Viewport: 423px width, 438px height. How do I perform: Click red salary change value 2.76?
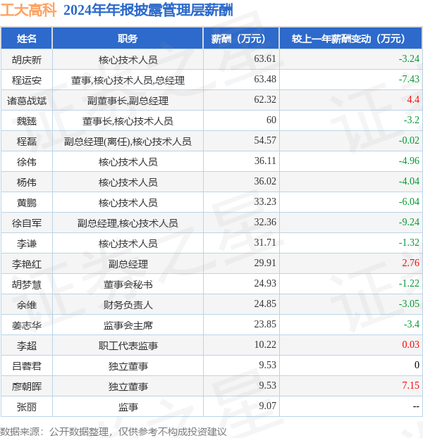click(410, 263)
